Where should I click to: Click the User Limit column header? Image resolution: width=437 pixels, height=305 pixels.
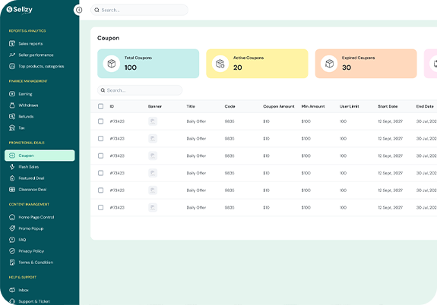(349, 106)
